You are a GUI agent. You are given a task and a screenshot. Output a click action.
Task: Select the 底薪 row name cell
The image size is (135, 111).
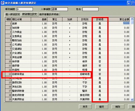[21, 24]
